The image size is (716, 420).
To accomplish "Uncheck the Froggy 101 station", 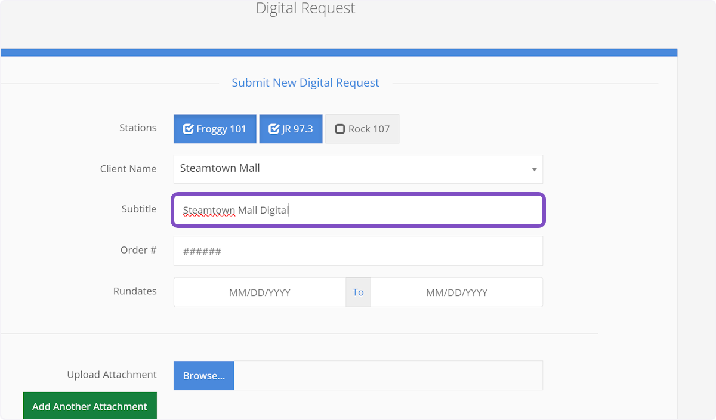I will click(x=215, y=129).
